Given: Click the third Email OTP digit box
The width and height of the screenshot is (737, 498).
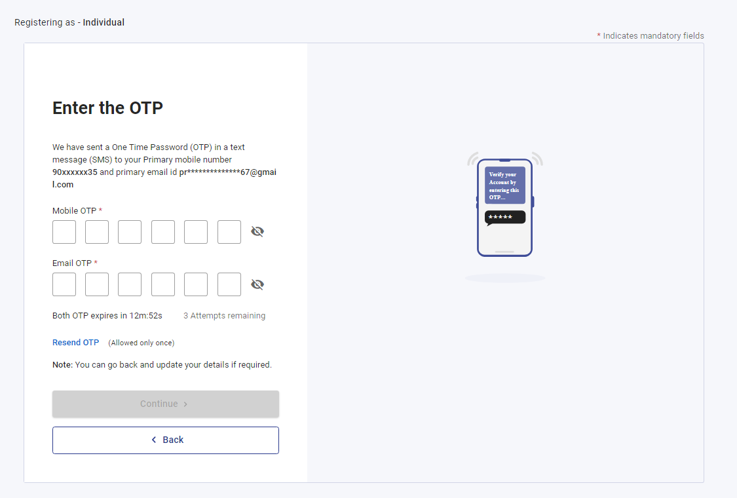Looking at the screenshot, I should 130,284.
